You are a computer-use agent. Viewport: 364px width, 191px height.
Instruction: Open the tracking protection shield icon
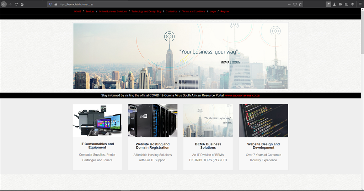(x=50, y=4)
